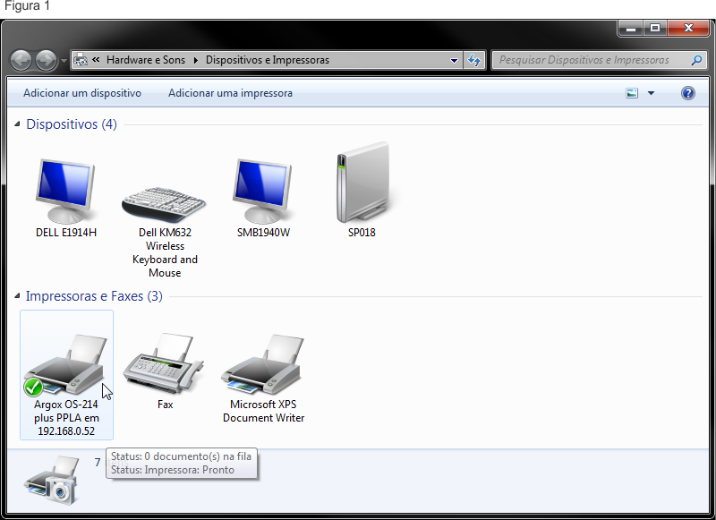Screen dimensions: 716x520
Task: Expand the hidden breadcrumb chevron menu
Action: [96, 59]
